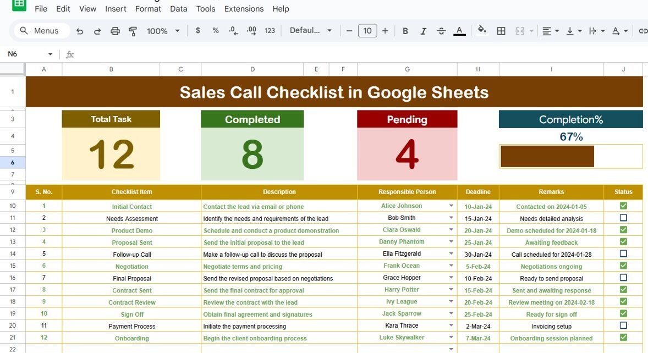
Task: Open the fill color bucket
Action: pos(482,30)
